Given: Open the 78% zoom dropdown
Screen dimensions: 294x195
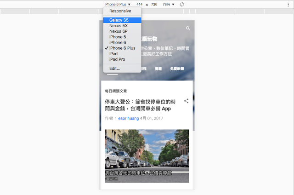Looking at the screenshot, I should tap(168, 4).
